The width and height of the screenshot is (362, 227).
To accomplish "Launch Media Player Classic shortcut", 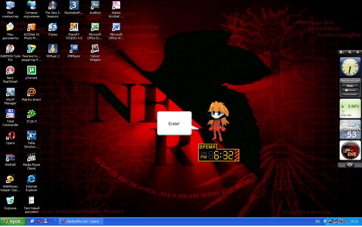I will tap(31, 161).
